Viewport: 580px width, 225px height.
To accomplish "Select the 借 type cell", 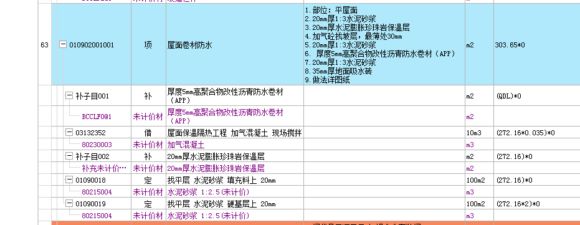I will point(148,133).
